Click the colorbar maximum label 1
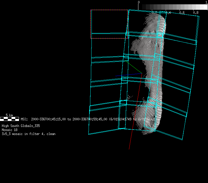The height and width of the screenshot is (183, 208). 206,2
